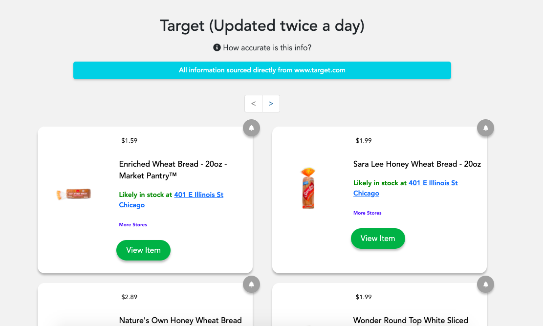Expand More Stores for Enriched Wheat Bread

tap(133, 225)
